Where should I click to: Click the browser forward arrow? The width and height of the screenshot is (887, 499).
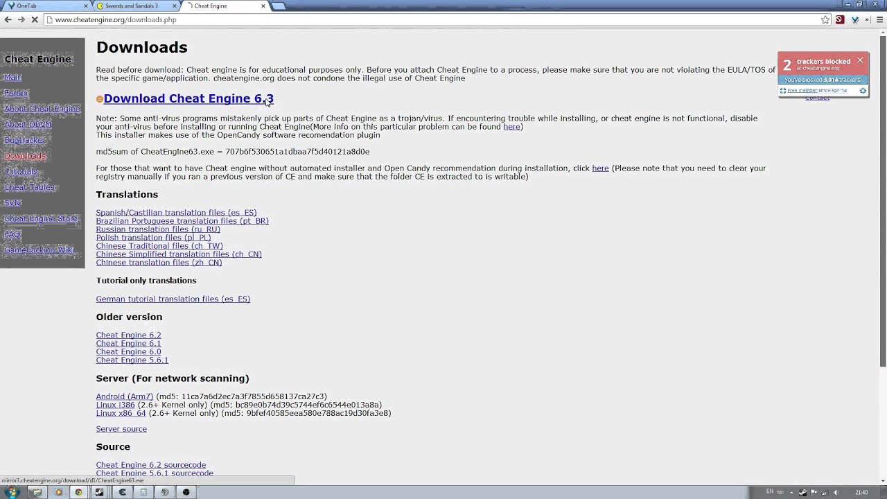point(21,20)
